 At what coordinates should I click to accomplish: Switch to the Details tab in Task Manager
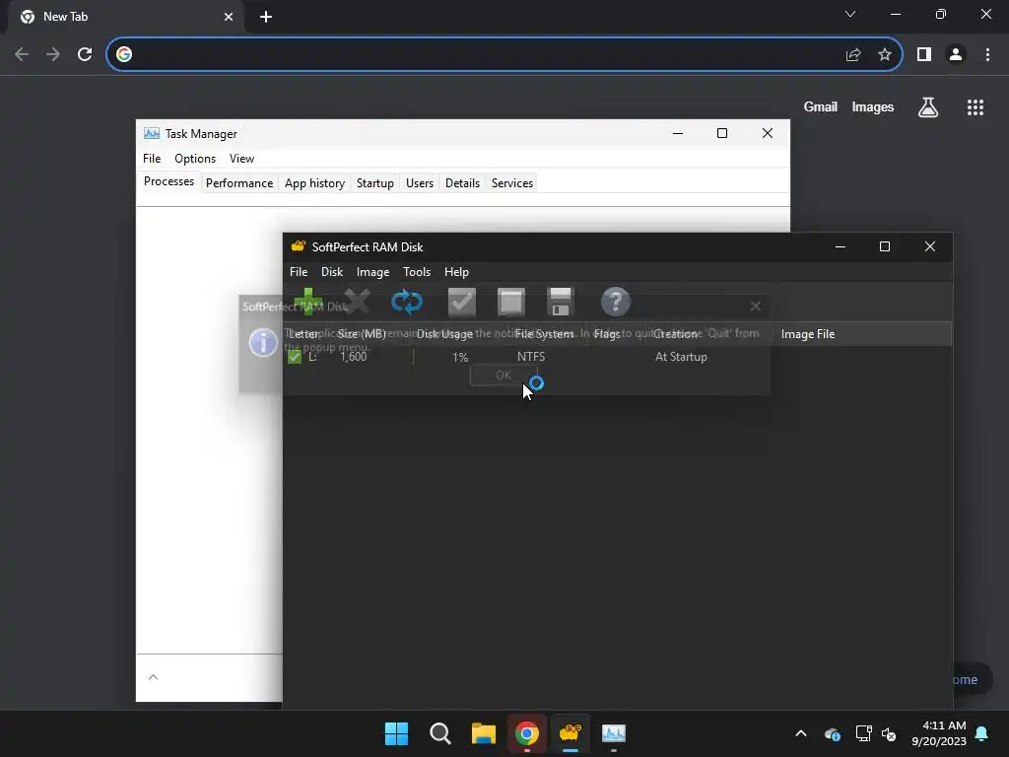463,183
